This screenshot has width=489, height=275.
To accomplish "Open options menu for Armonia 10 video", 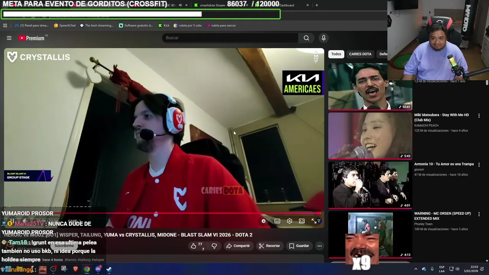I will [479, 165].
